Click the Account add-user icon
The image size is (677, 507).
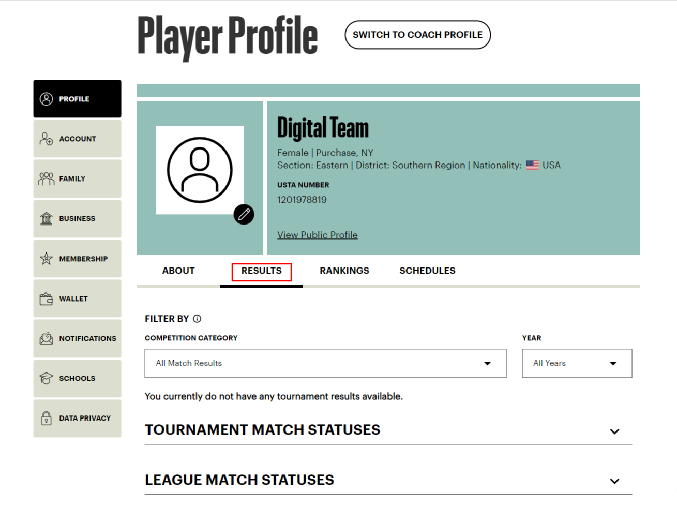[46, 139]
